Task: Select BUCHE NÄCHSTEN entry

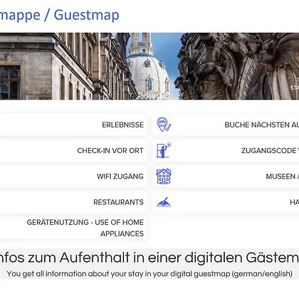Action: pos(226,125)
